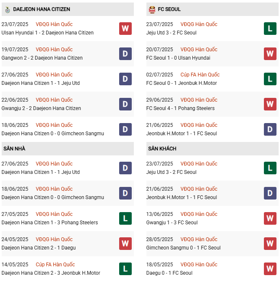
Task: Click W badge for Daejeon 2-1 Daegu match
Action: pyautogui.click(x=125, y=244)
